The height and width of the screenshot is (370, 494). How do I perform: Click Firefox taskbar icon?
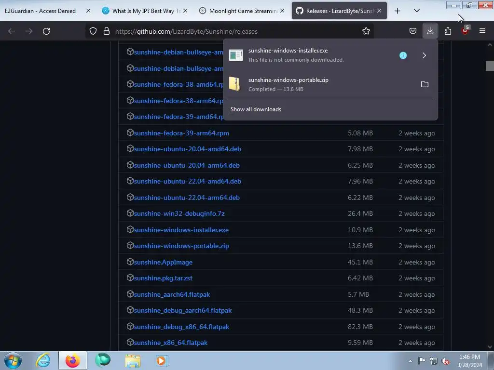pos(72,360)
